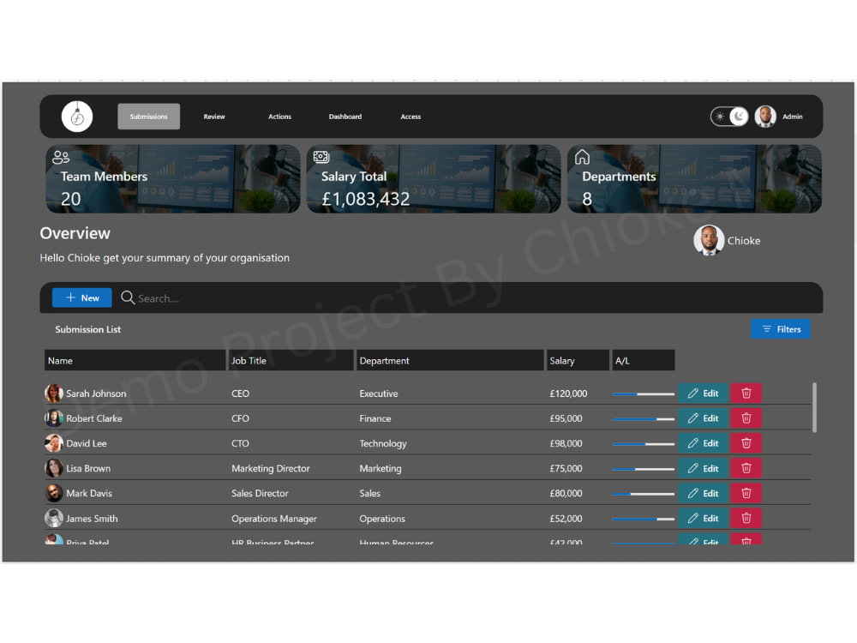Edit Lisa Brown's record
This screenshot has height=643, width=857.
coord(703,468)
